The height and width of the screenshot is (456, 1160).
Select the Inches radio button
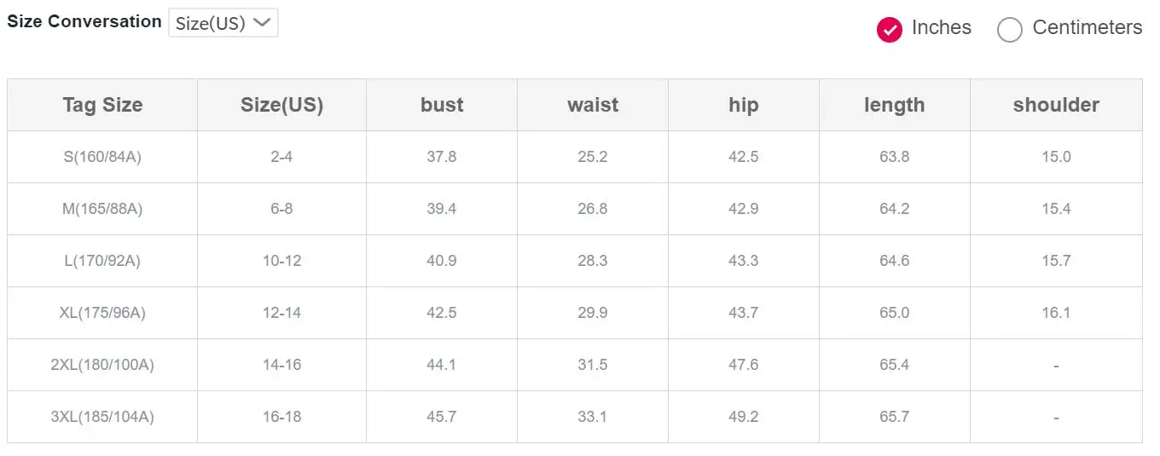[924, 29]
